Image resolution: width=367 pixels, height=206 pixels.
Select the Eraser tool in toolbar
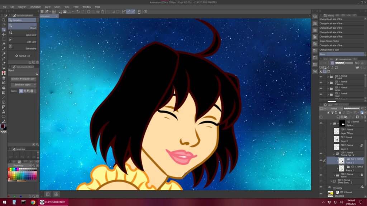pos(4,78)
